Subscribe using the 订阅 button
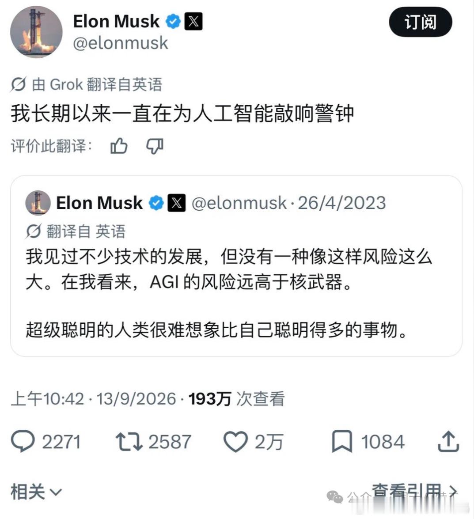Image resolution: width=474 pixels, height=519 pixels. click(421, 22)
